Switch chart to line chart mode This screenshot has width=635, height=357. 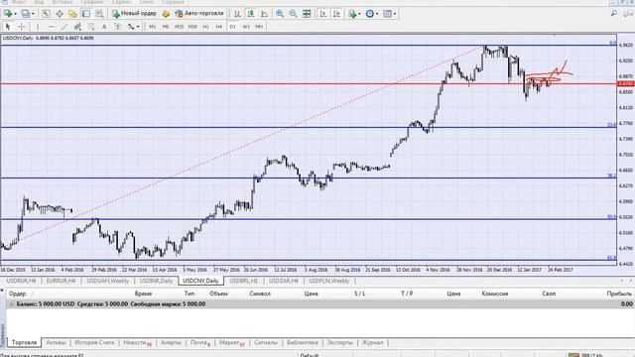pos(264,14)
